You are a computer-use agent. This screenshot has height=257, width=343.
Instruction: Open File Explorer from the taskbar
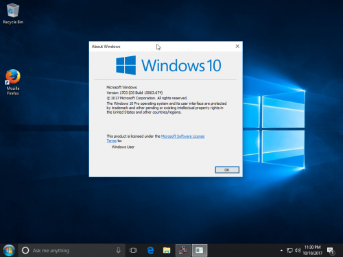point(167,250)
